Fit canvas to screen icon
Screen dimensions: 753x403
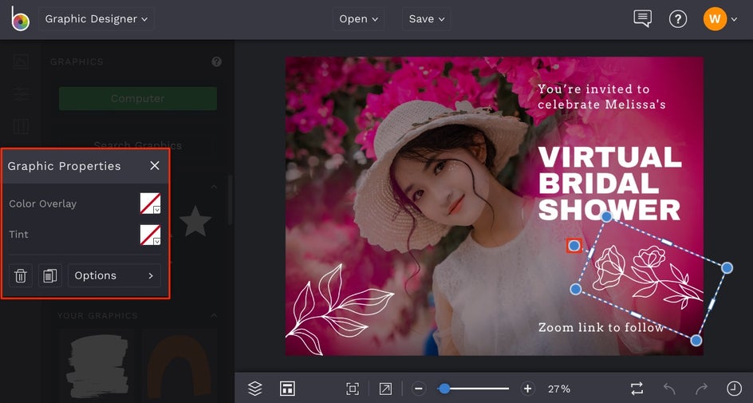pyautogui.click(x=353, y=389)
